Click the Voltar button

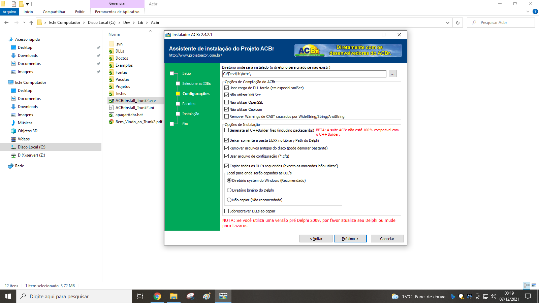coord(316,239)
